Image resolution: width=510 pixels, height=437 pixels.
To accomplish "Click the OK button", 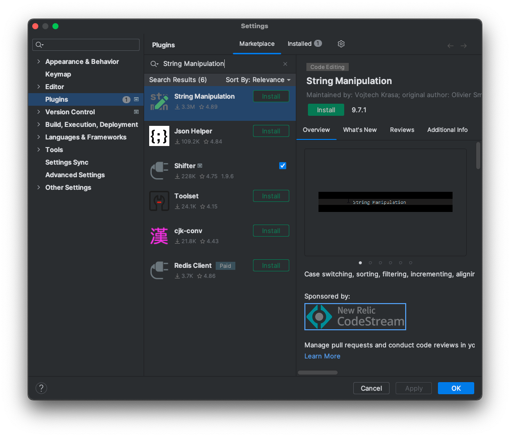I will [x=456, y=388].
